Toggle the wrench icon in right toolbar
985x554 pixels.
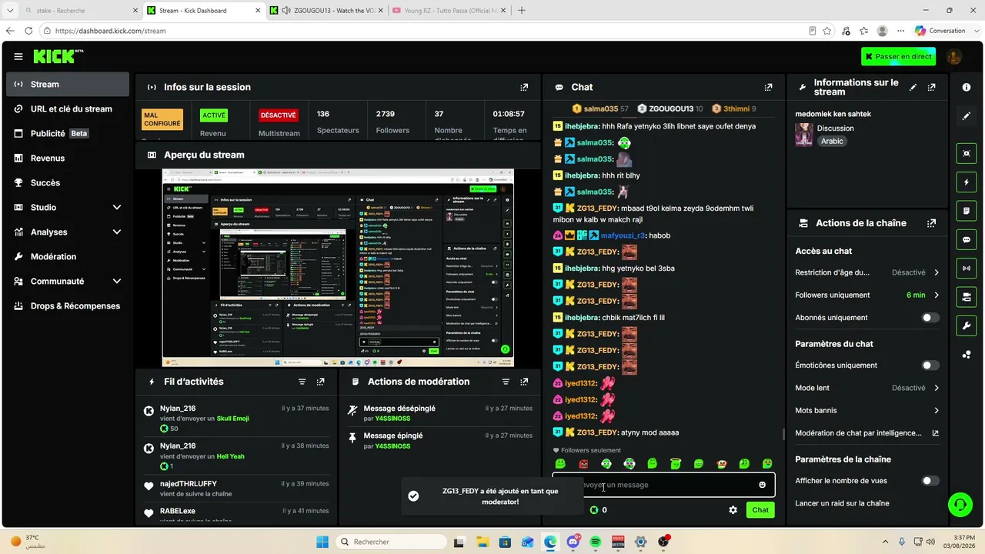pyautogui.click(x=967, y=325)
